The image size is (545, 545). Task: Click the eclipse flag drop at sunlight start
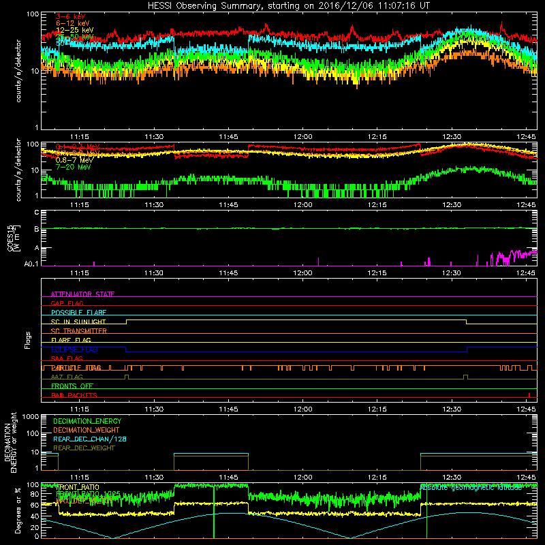click(x=126, y=349)
